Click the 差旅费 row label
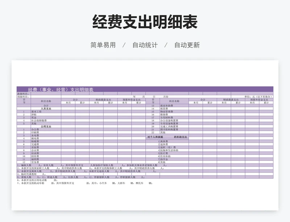Image resolution: width=290 pixels, height=222 pixels. tap(35, 147)
